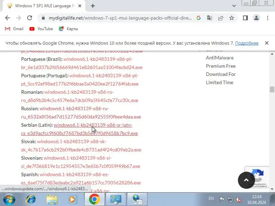Open the globe checklist taskbar item
Screen dimensions: 275x206
137,199
